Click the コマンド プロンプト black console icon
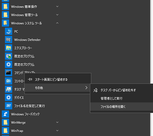Screen dimensions: 153x136 coord(9,73)
